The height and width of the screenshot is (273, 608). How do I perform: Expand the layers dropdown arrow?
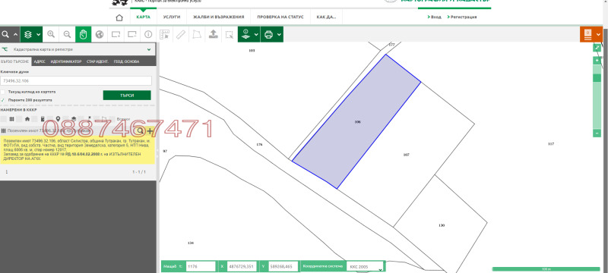[39, 34]
